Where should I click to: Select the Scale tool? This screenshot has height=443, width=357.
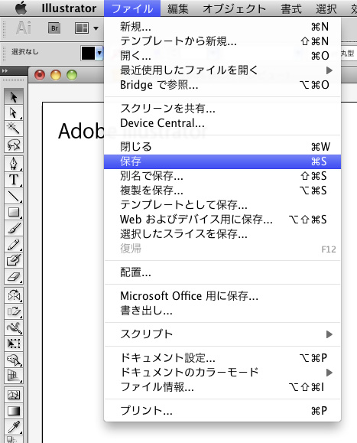14,311
